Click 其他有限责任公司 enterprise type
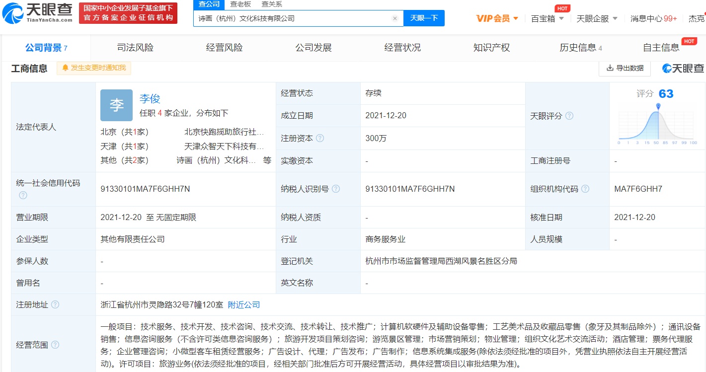 [132, 239]
